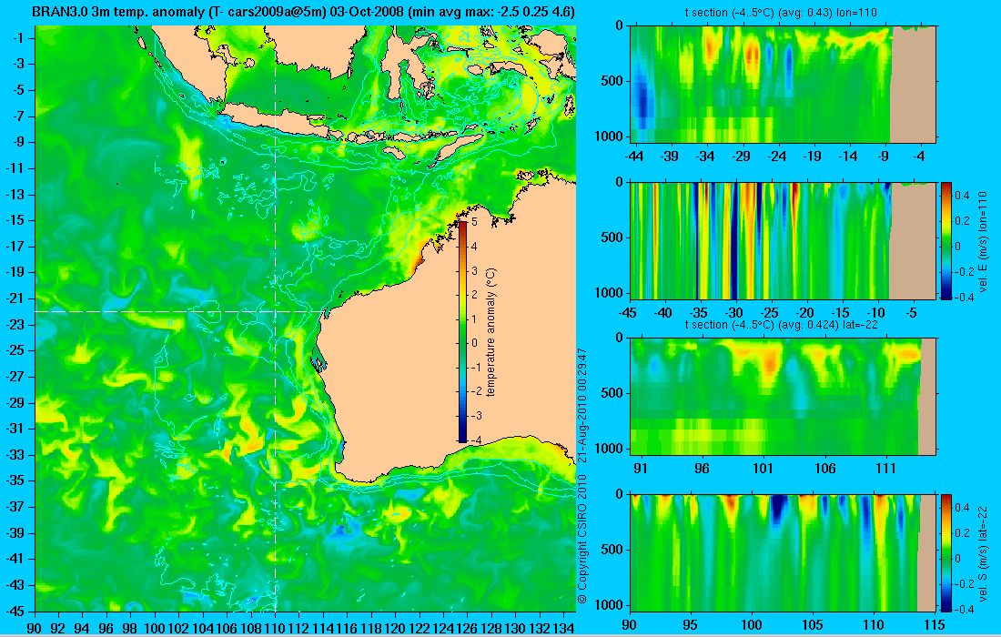Click the '134' tick on the map longitude axis

563,627
